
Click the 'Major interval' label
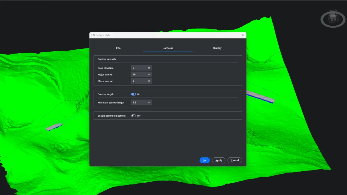pyautogui.click(x=105, y=75)
